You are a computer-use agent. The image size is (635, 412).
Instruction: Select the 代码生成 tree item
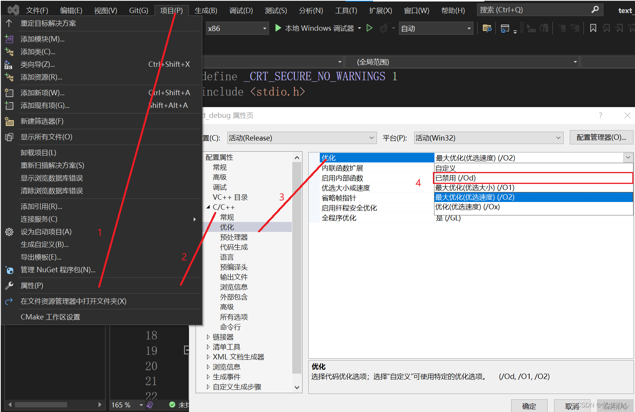(x=234, y=247)
